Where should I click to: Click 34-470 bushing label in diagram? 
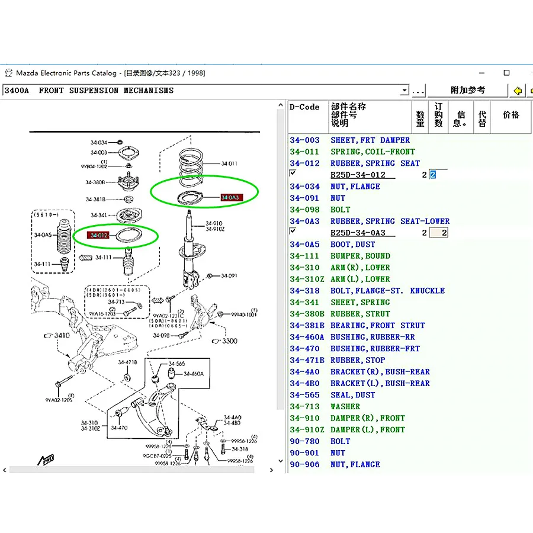click(119, 428)
